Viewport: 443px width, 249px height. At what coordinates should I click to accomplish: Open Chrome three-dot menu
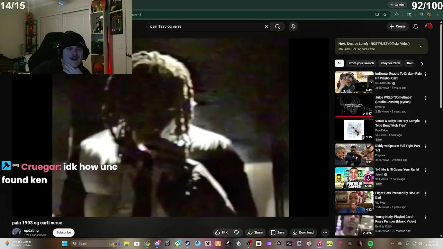tap(438, 15)
